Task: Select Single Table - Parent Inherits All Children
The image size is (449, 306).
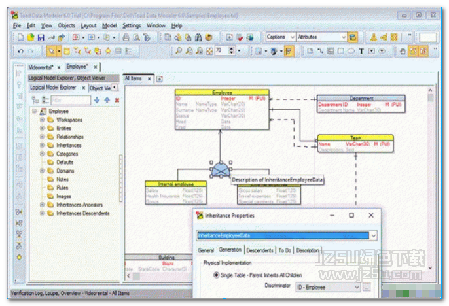Action: pos(217,275)
